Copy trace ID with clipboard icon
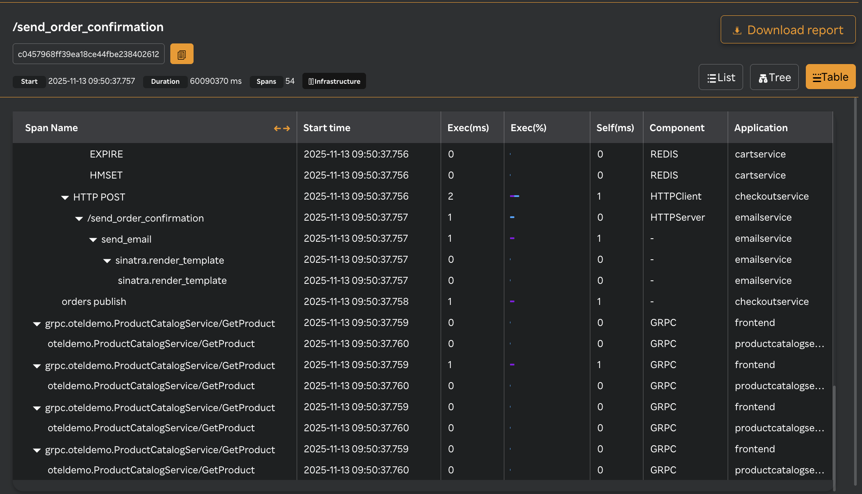The height and width of the screenshot is (494, 862). click(182, 54)
